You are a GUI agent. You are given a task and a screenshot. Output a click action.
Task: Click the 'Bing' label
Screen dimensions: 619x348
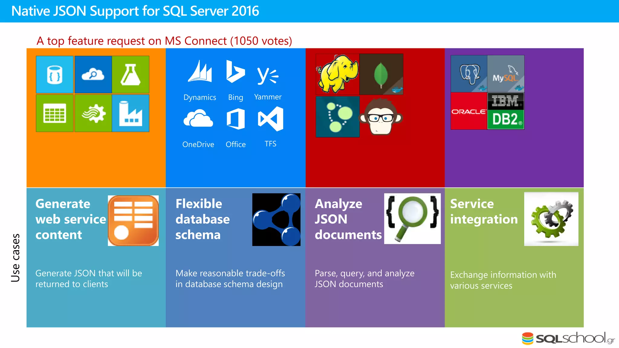pos(235,97)
